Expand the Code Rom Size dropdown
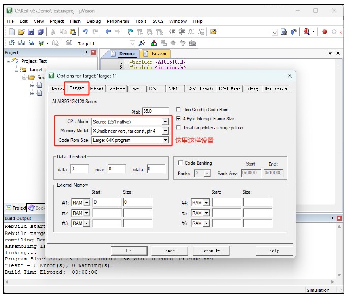Image resolution: width=349 pixels, height=299 pixels. 165,140
